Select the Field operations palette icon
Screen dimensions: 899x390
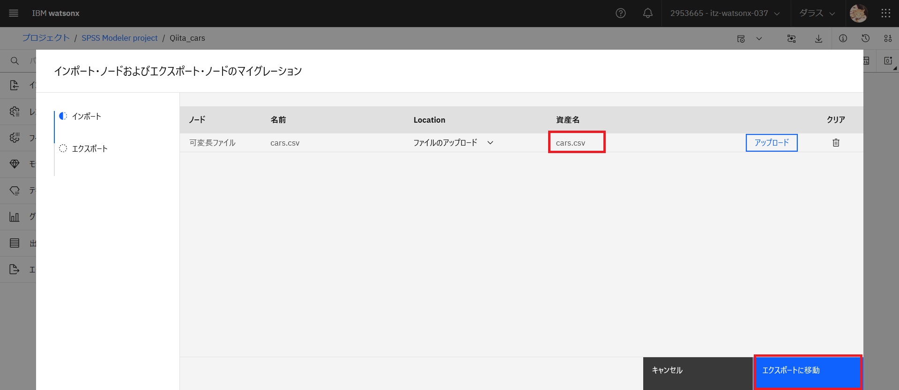15,138
